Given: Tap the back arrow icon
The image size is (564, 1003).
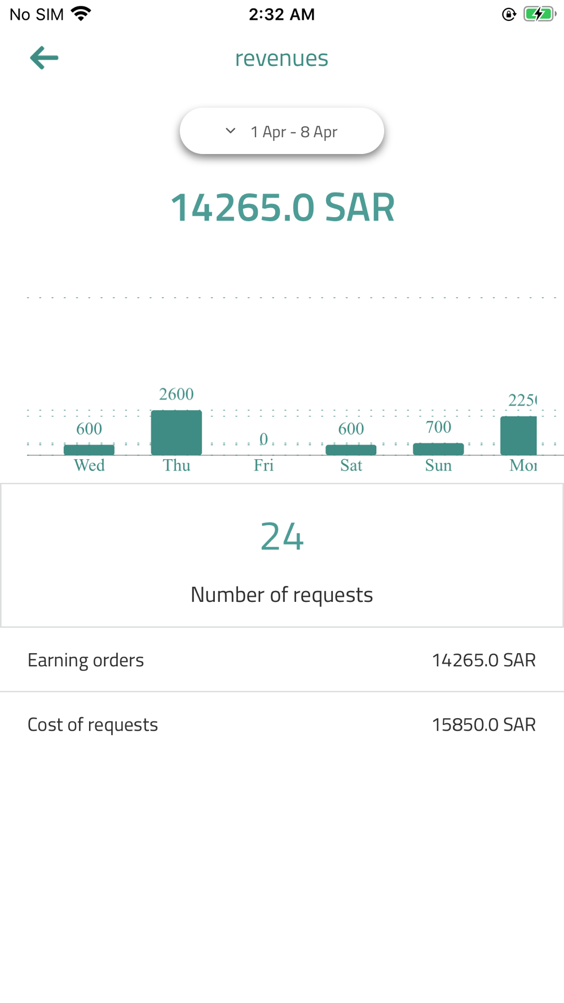Looking at the screenshot, I should pyautogui.click(x=44, y=58).
